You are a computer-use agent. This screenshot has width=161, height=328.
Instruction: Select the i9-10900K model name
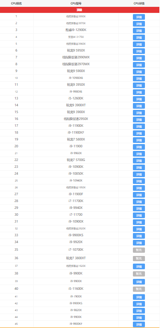tap(76, 167)
